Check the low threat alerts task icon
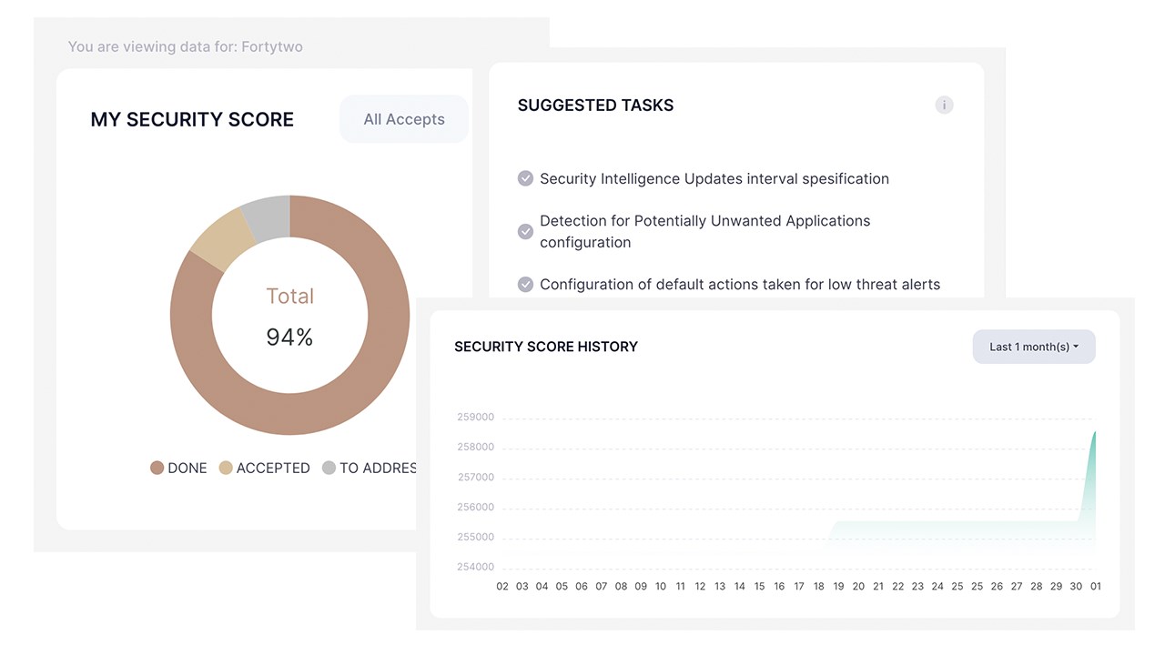 tap(525, 284)
